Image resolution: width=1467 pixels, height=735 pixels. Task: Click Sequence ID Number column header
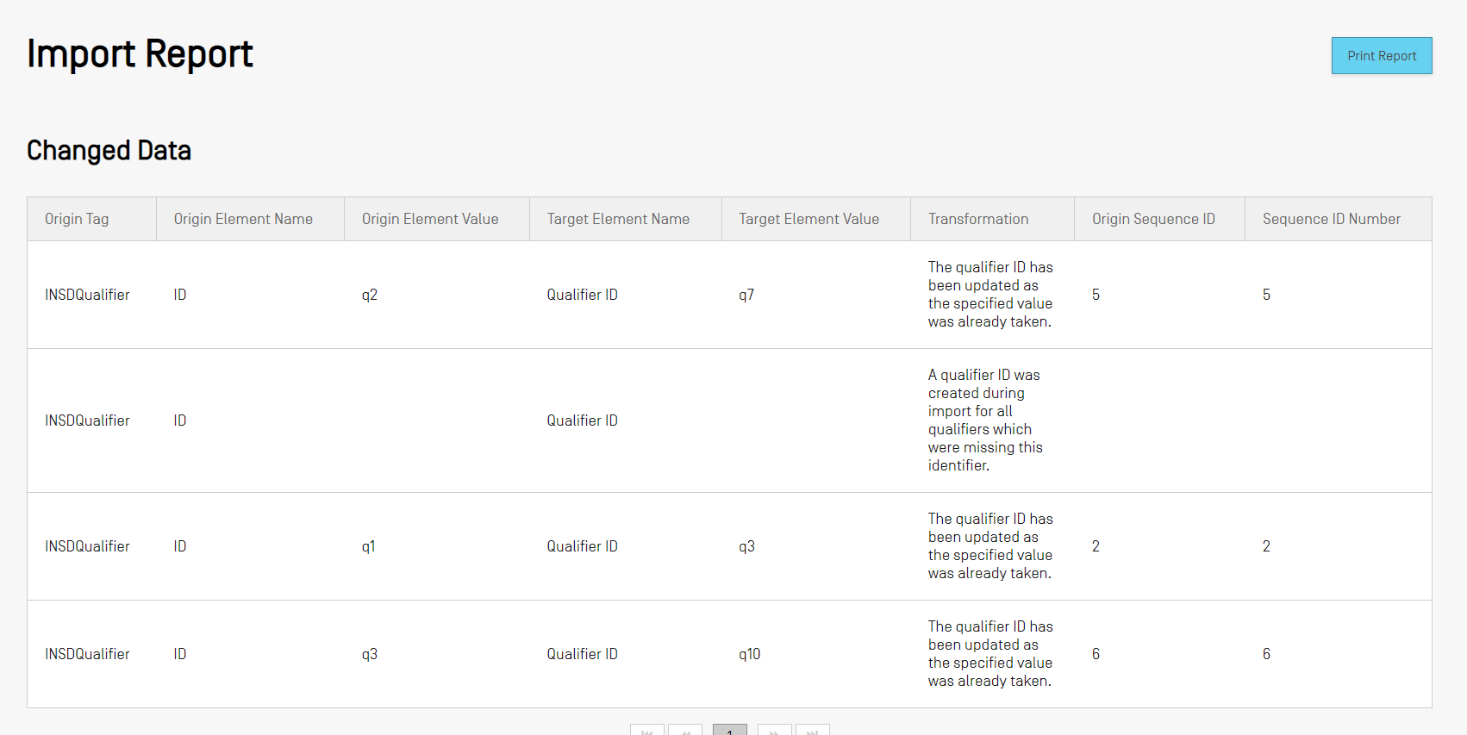tap(1331, 219)
